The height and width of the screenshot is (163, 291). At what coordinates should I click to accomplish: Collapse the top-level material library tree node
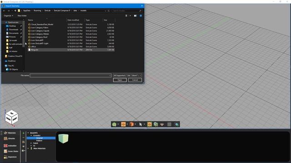coord(28,133)
